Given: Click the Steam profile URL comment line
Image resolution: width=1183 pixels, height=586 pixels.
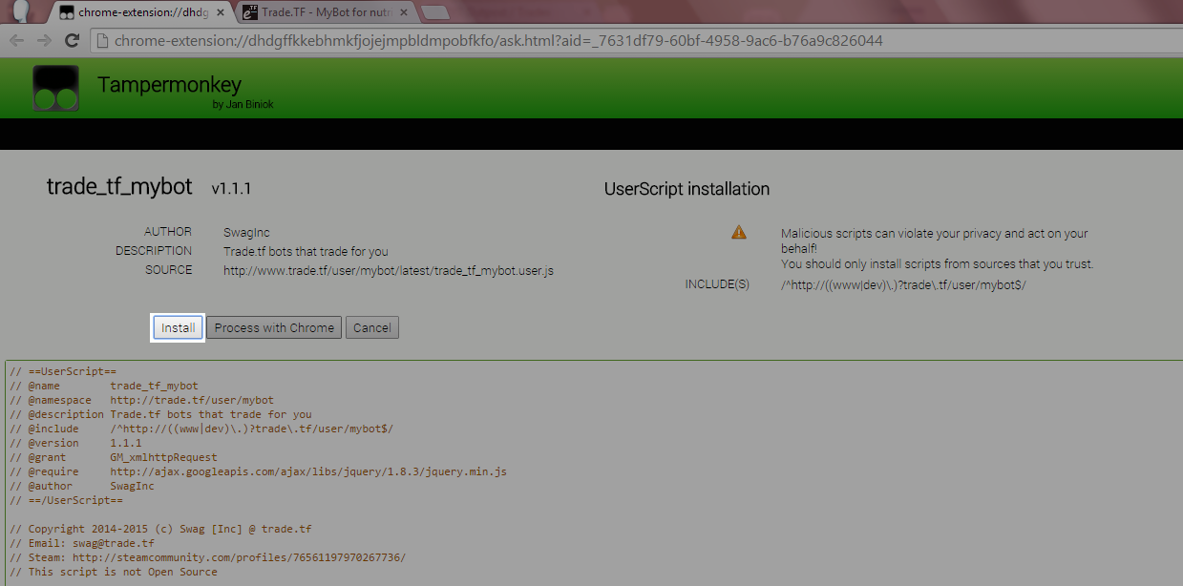Looking at the screenshot, I should coord(207,557).
